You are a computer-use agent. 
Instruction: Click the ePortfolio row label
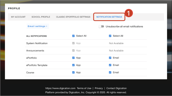(x=32, y=58)
